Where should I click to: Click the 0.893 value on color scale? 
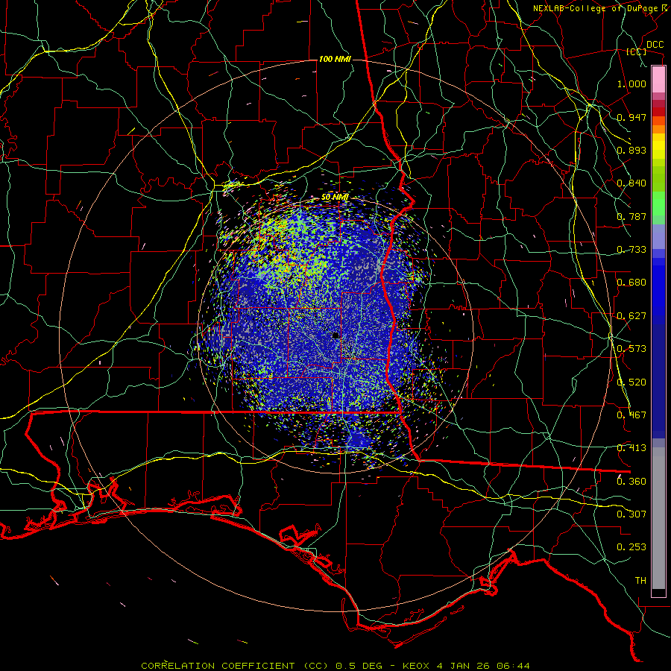[x=631, y=150]
